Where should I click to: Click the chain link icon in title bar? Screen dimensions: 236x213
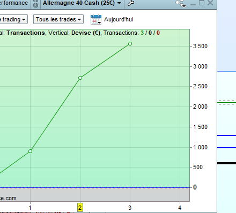coord(36,3)
